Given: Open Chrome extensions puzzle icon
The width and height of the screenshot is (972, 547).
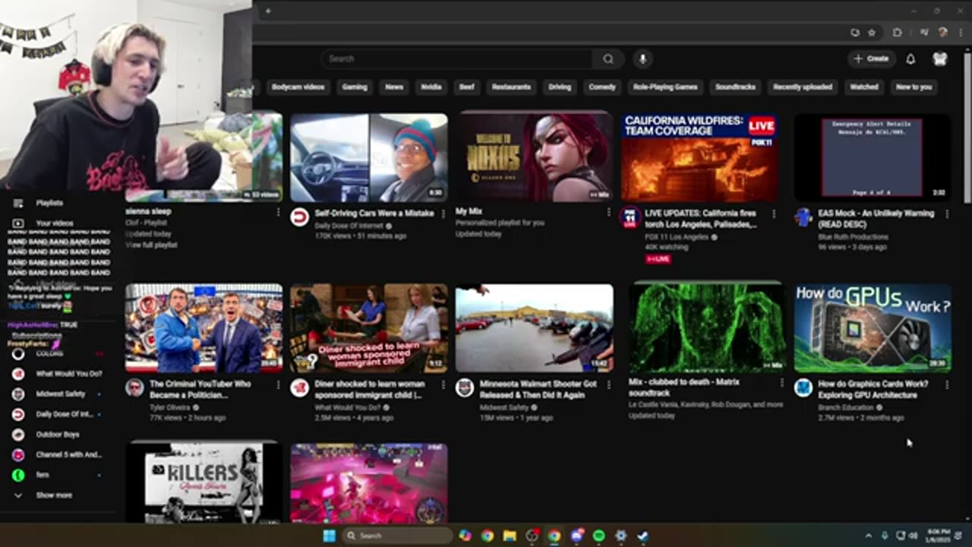Looking at the screenshot, I should click(x=898, y=33).
